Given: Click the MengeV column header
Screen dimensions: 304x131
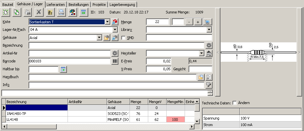Looking at the screenshot, I should pos(157,102).
